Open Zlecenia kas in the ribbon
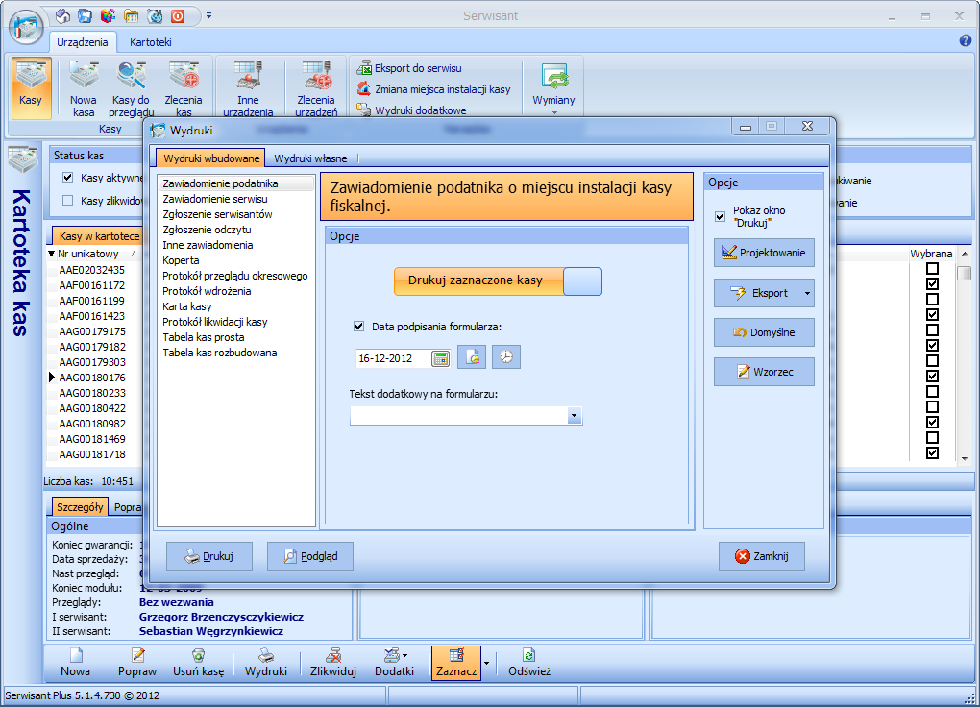The height and width of the screenshot is (707, 980). [184, 88]
